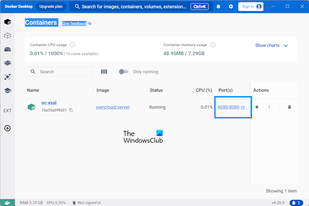The height and width of the screenshot is (206, 309).
Task: Sort by the Image column header
Action: (103, 90)
